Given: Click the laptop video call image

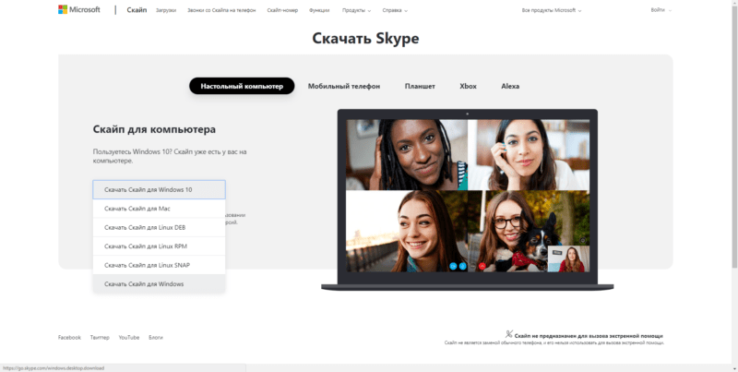Looking at the screenshot, I should click(x=468, y=199).
